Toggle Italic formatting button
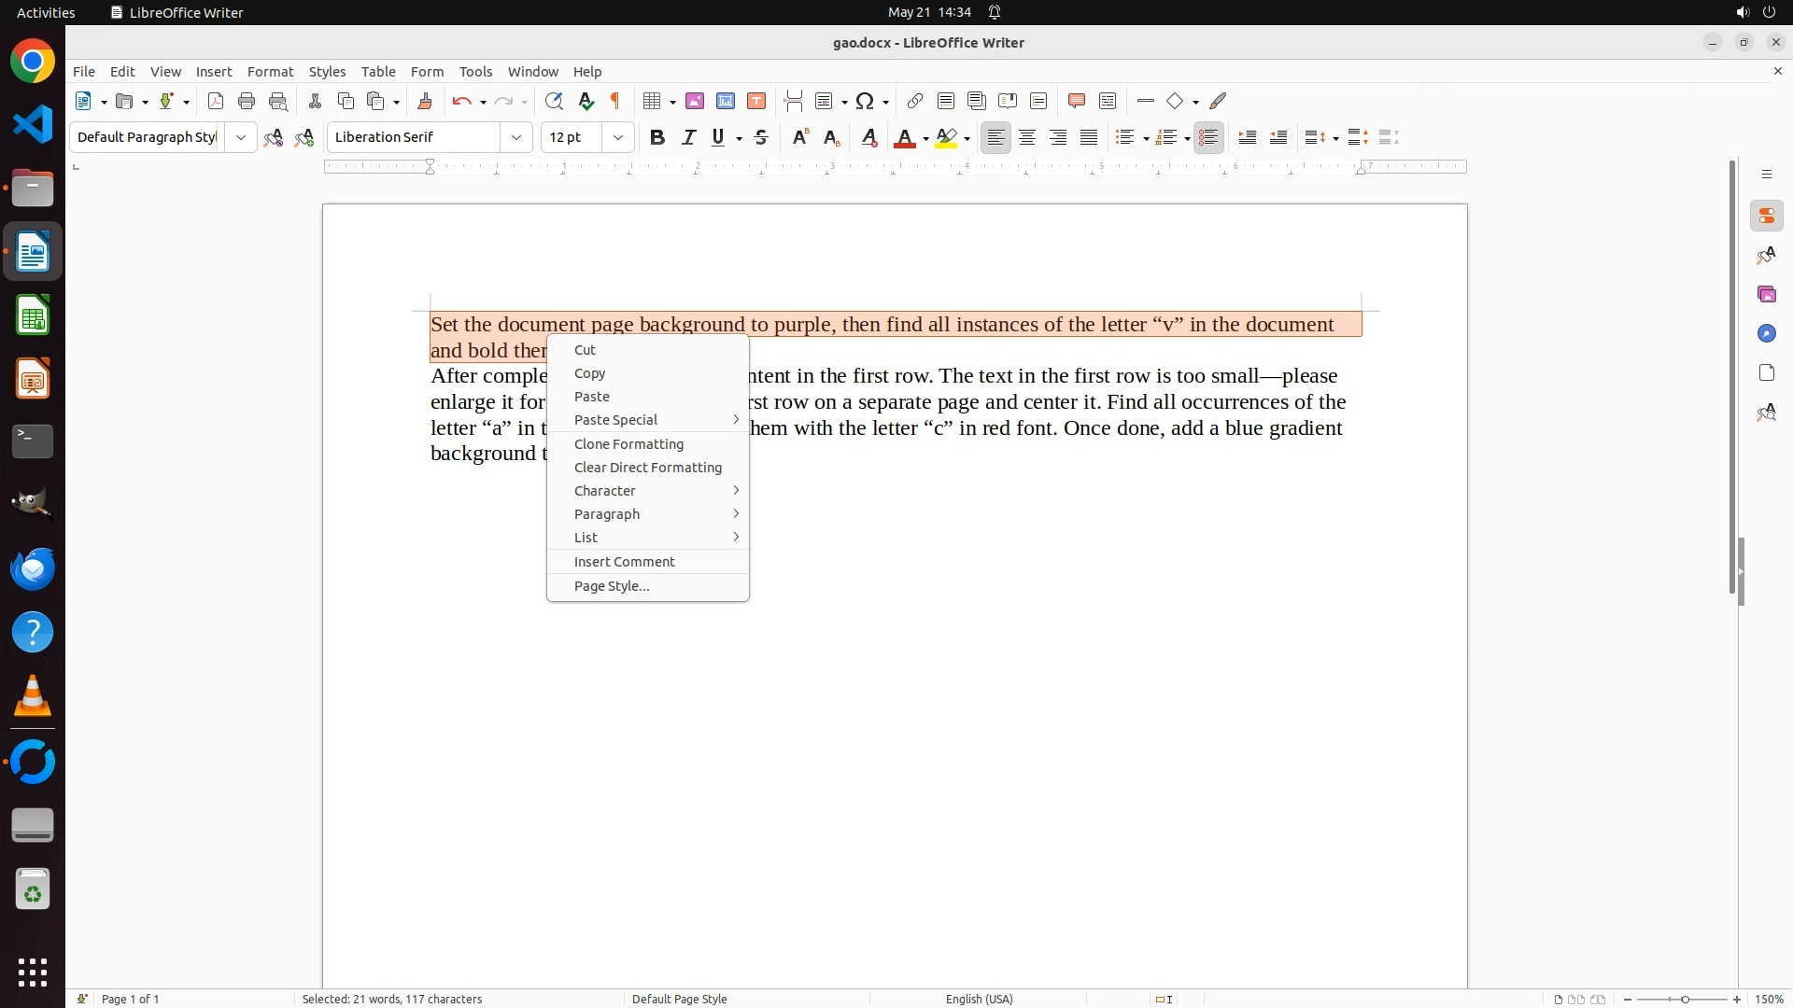The image size is (1793, 1008). click(x=688, y=137)
